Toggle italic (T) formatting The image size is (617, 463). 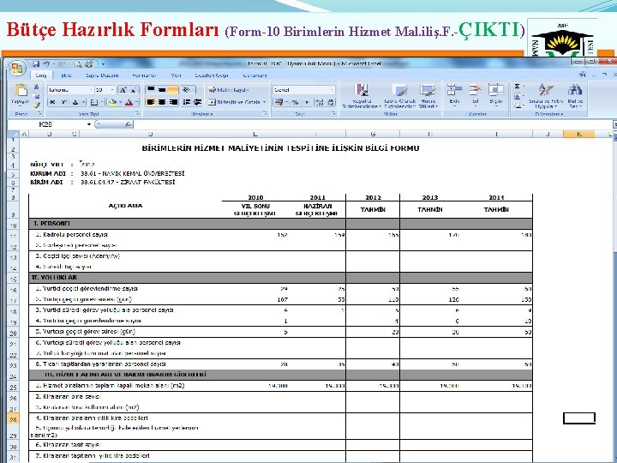tap(64, 102)
